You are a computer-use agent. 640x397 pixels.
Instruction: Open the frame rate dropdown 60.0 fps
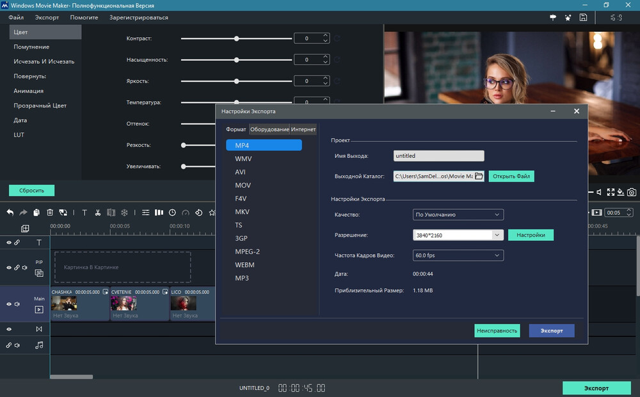coord(458,256)
